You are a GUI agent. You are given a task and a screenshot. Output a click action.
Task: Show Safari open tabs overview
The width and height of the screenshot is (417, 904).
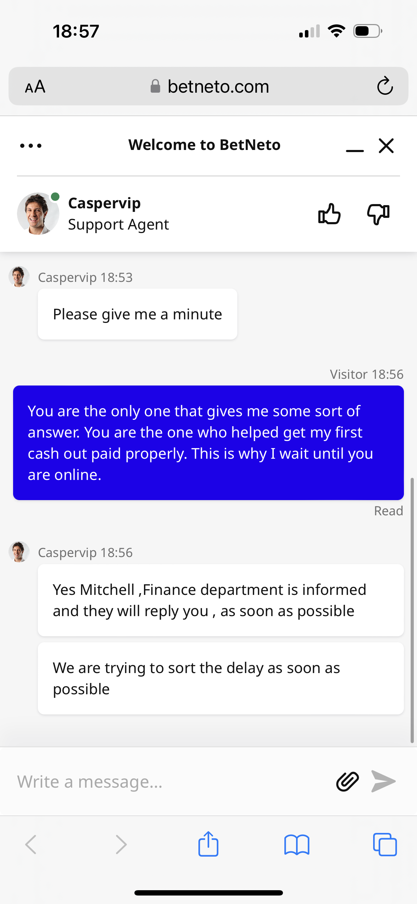[385, 844]
